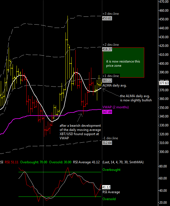
Task: Click the 383.12 price tag
Action: pyautogui.click(x=107, y=80)
